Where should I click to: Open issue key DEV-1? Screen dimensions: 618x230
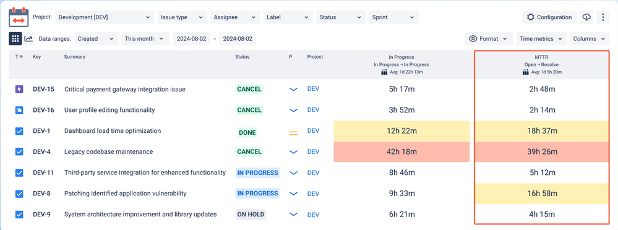[41, 130]
